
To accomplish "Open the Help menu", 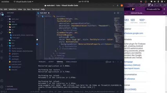I will (x=43, y=9).
